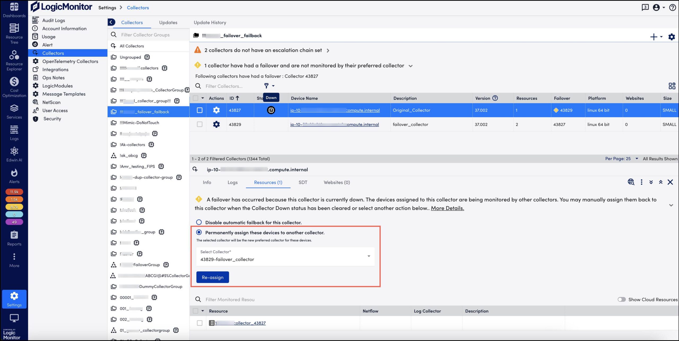Open the More Details link
Screen dimensions: 679x341
click(x=447, y=208)
